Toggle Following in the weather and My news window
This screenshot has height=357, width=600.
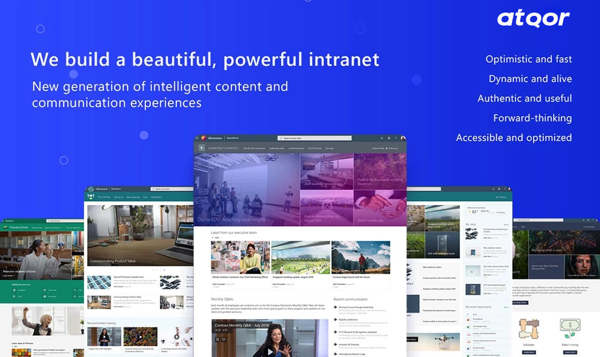pos(501,197)
